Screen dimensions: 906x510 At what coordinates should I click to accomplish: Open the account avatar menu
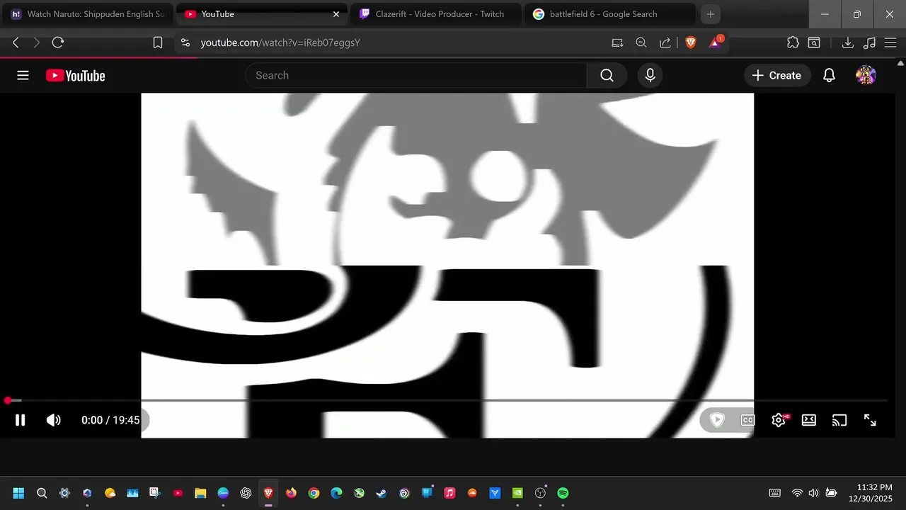866,75
